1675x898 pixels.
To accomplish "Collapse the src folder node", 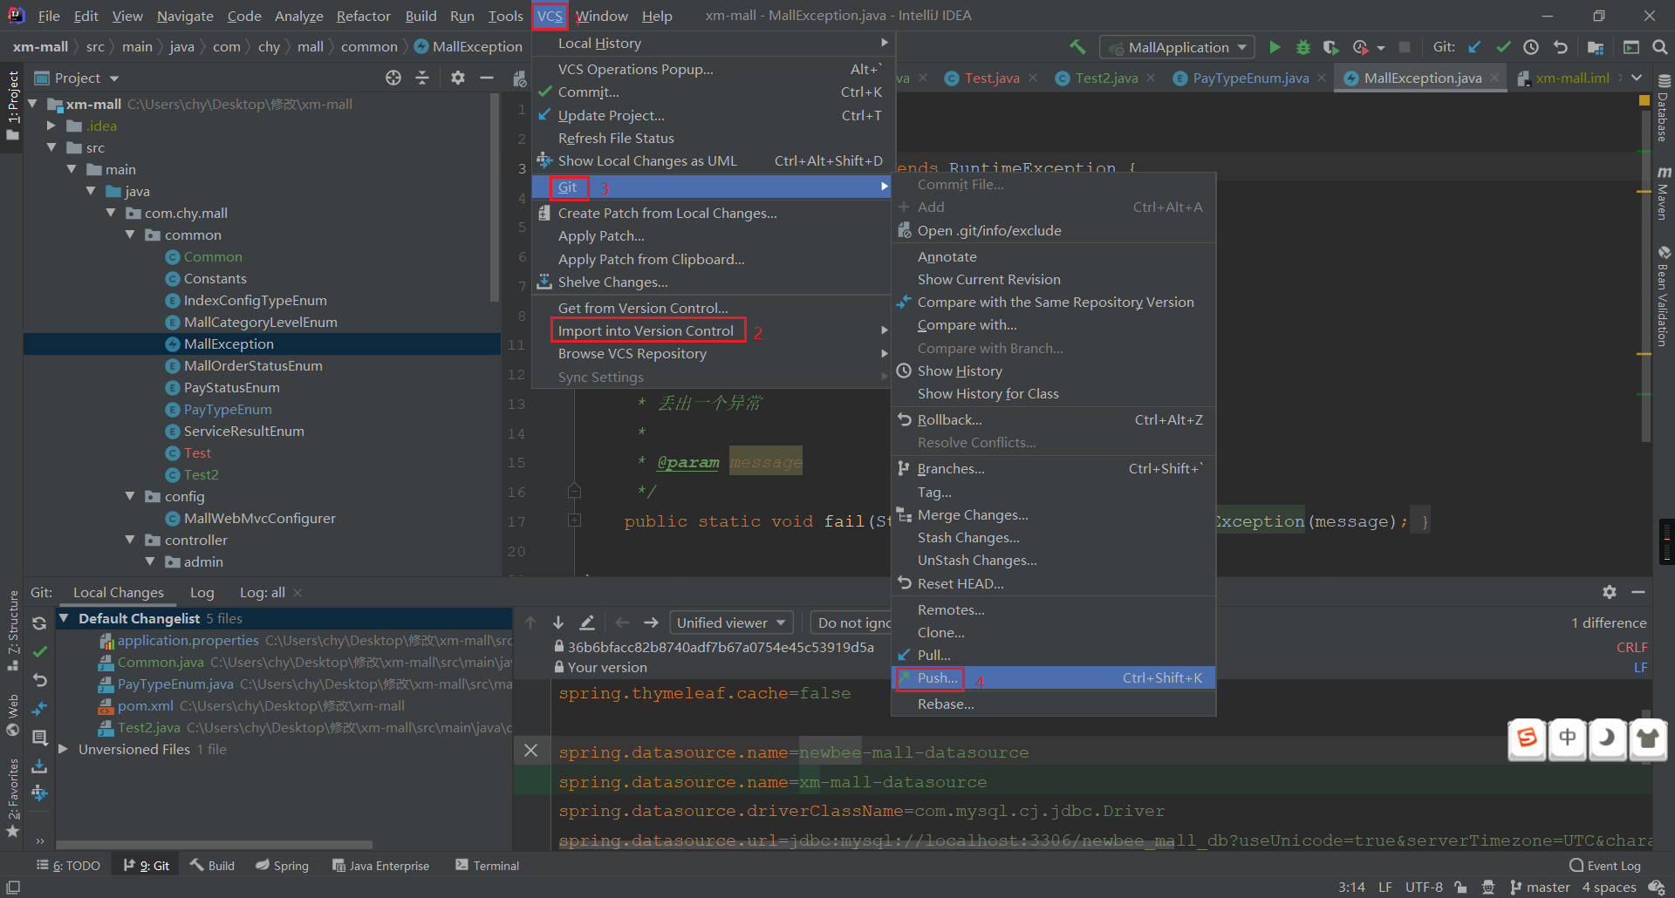I will pyautogui.click(x=51, y=147).
